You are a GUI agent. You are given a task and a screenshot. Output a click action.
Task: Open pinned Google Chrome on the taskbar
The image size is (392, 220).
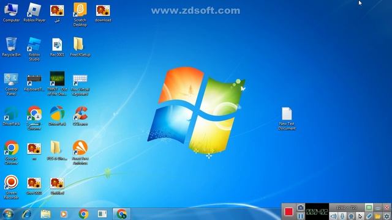click(x=83, y=214)
